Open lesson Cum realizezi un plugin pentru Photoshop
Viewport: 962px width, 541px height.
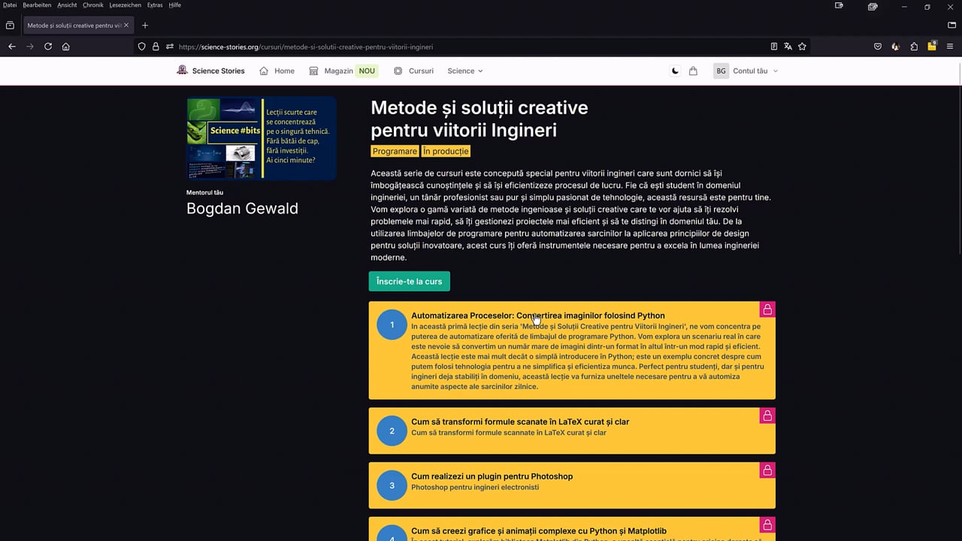(x=492, y=476)
